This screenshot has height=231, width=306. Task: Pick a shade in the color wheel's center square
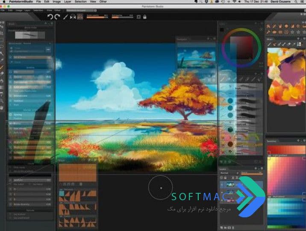pyautogui.click(x=241, y=47)
